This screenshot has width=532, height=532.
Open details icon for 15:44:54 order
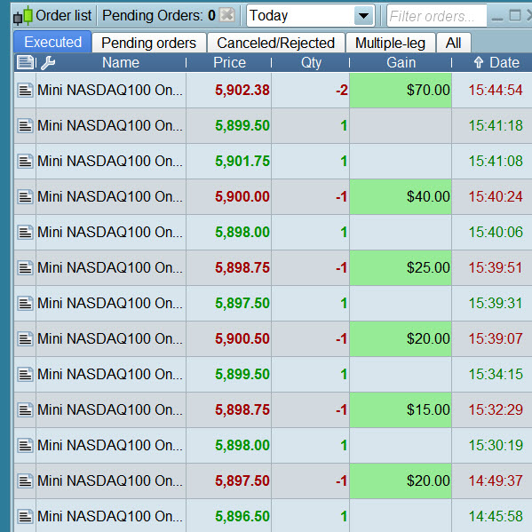click(x=25, y=91)
